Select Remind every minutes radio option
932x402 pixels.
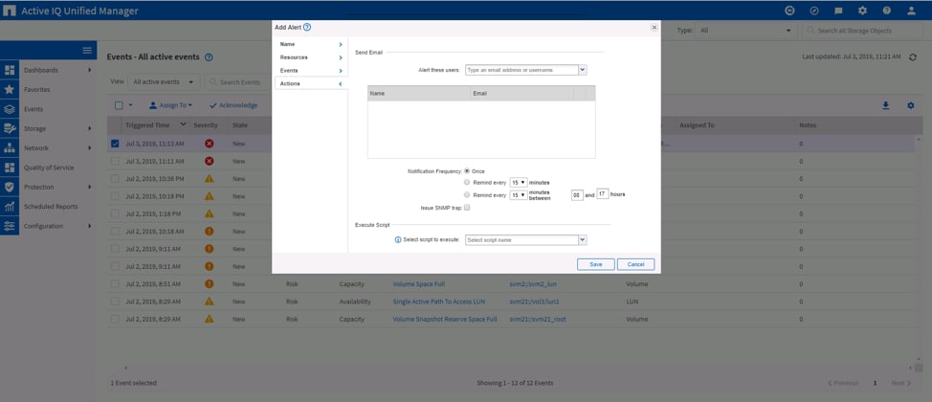[467, 183]
